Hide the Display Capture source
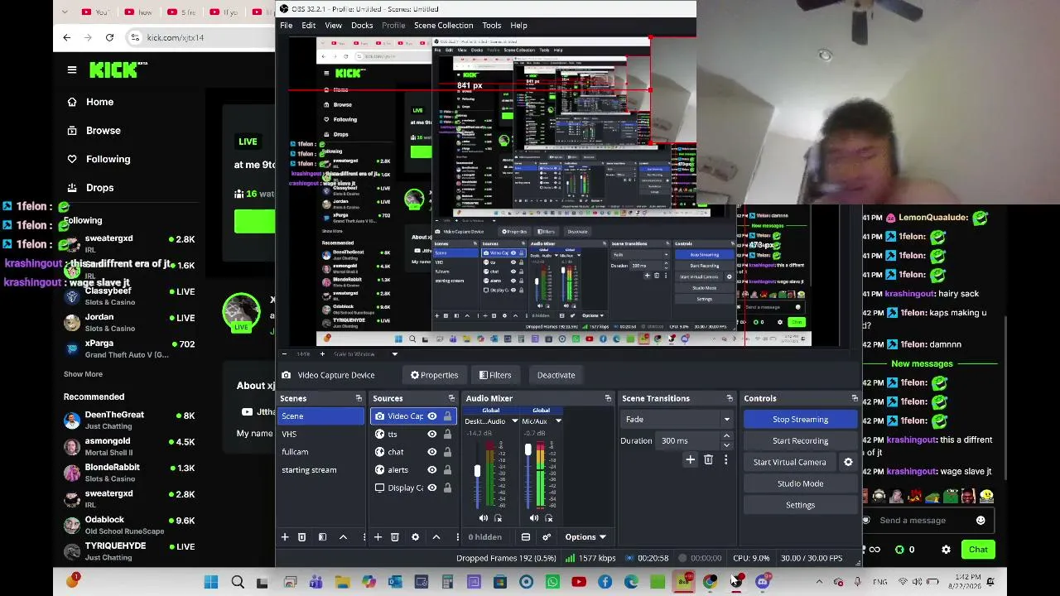This screenshot has height=596, width=1060. click(x=431, y=488)
